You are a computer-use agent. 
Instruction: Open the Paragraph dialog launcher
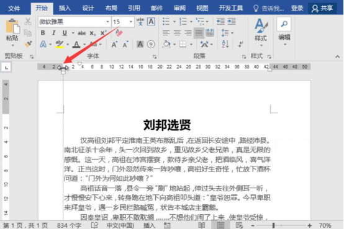click(244, 57)
